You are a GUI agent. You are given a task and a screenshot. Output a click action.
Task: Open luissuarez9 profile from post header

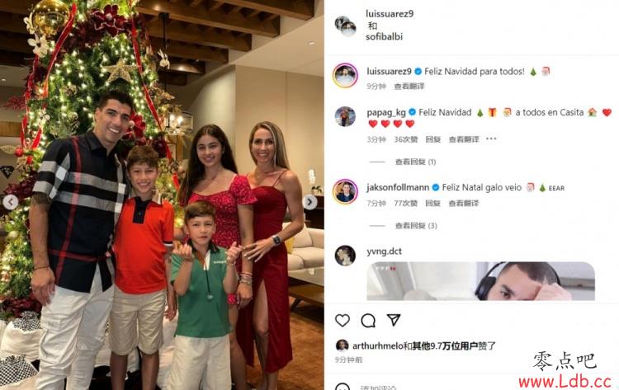click(390, 14)
